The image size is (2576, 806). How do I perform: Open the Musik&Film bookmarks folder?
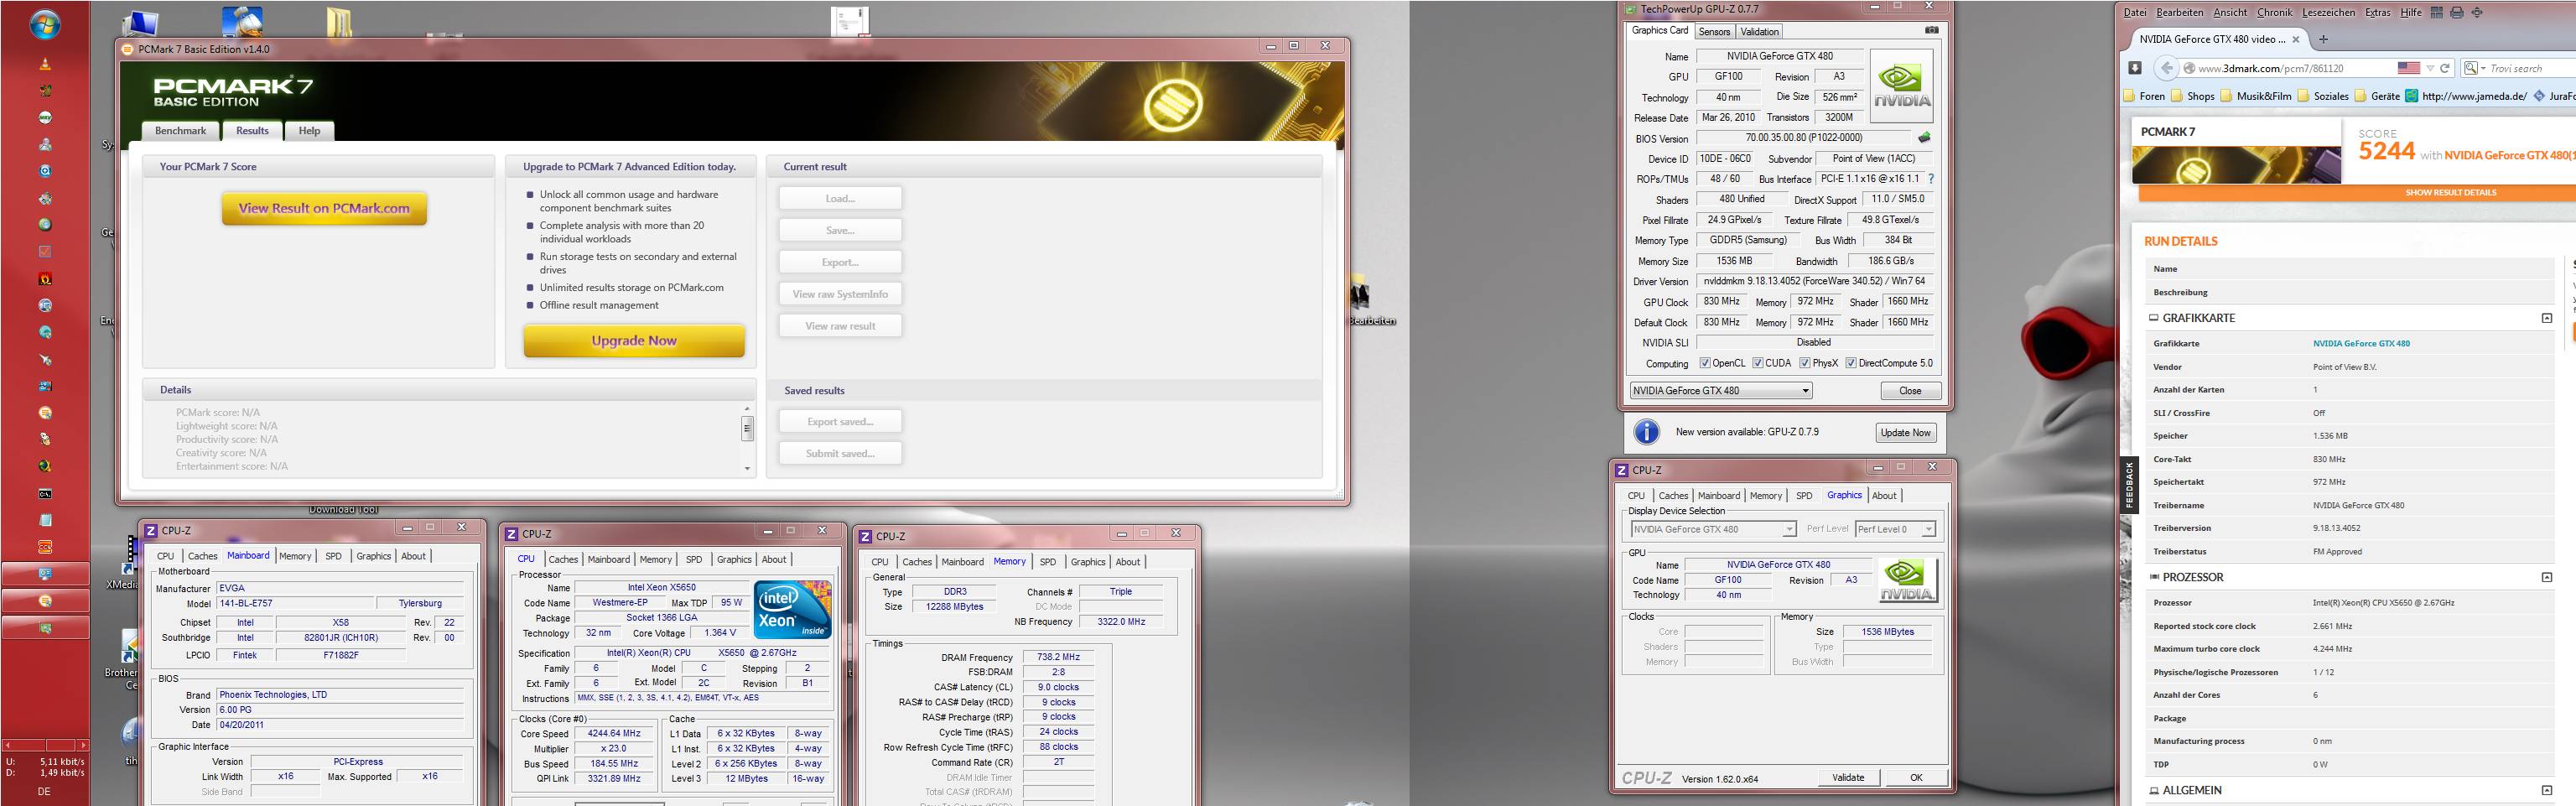pos(2255,96)
